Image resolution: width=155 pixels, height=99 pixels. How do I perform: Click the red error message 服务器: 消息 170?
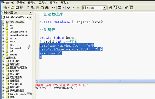click(x=62, y=85)
